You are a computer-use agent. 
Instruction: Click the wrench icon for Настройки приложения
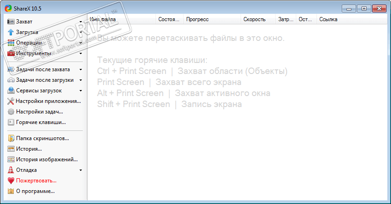coord(11,101)
